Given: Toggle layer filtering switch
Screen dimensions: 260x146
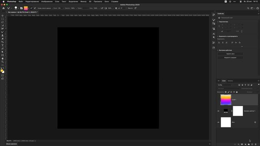Looking at the screenshot, I should tap(258, 85).
